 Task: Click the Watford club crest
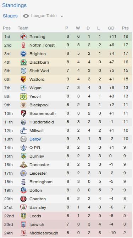[x=23, y=79]
